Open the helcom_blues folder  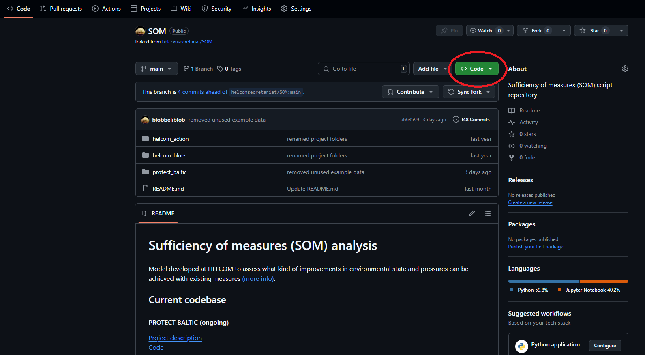point(169,155)
